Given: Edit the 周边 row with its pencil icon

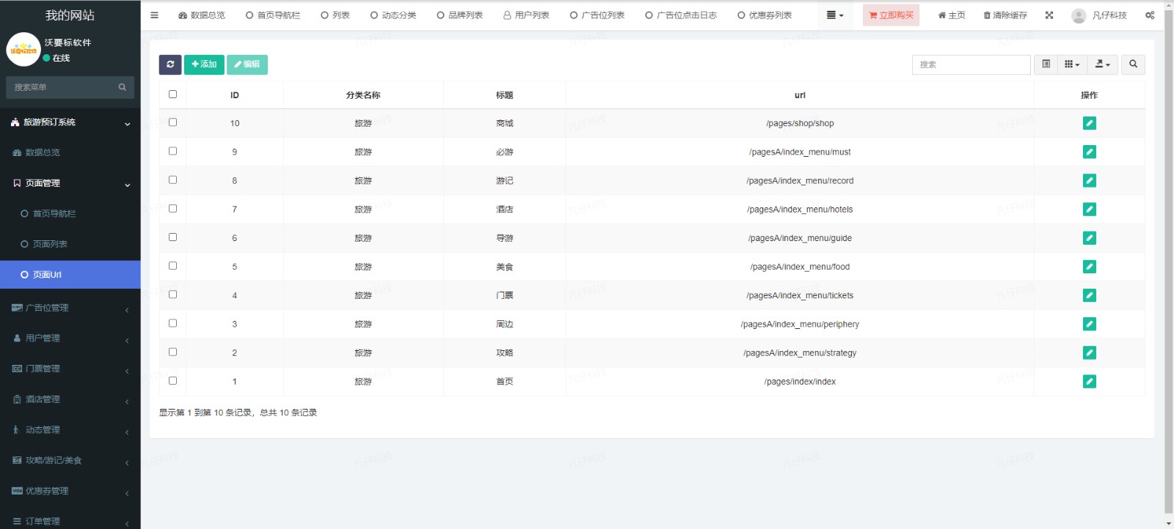Looking at the screenshot, I should (x=1090, y=324).
